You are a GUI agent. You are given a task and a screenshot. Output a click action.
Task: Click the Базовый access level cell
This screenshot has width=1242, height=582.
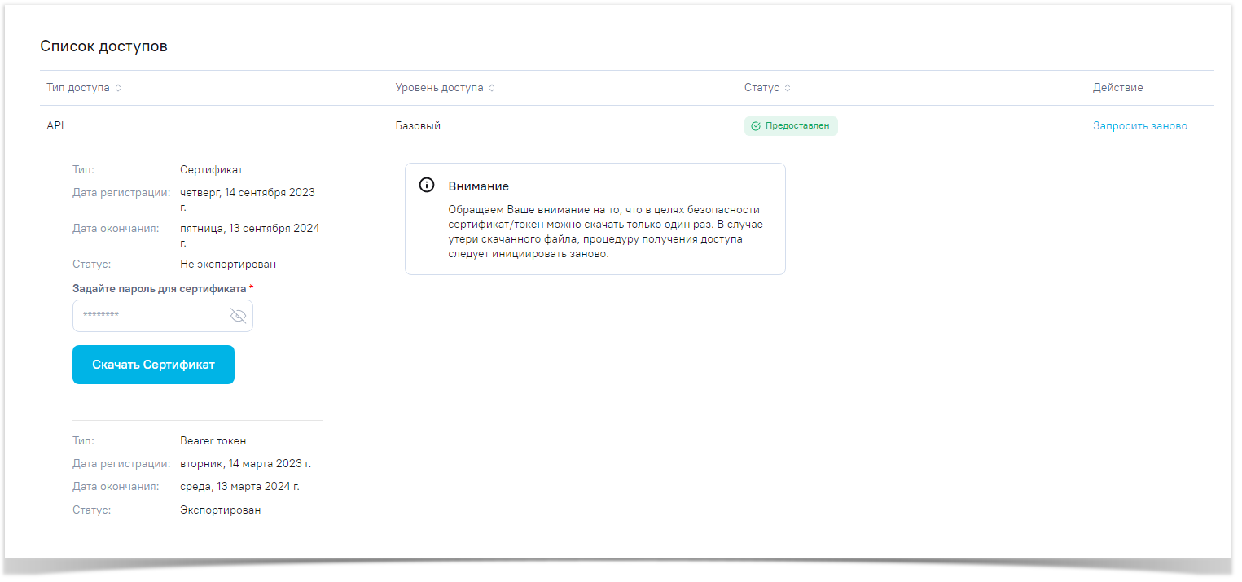point(418,126)
